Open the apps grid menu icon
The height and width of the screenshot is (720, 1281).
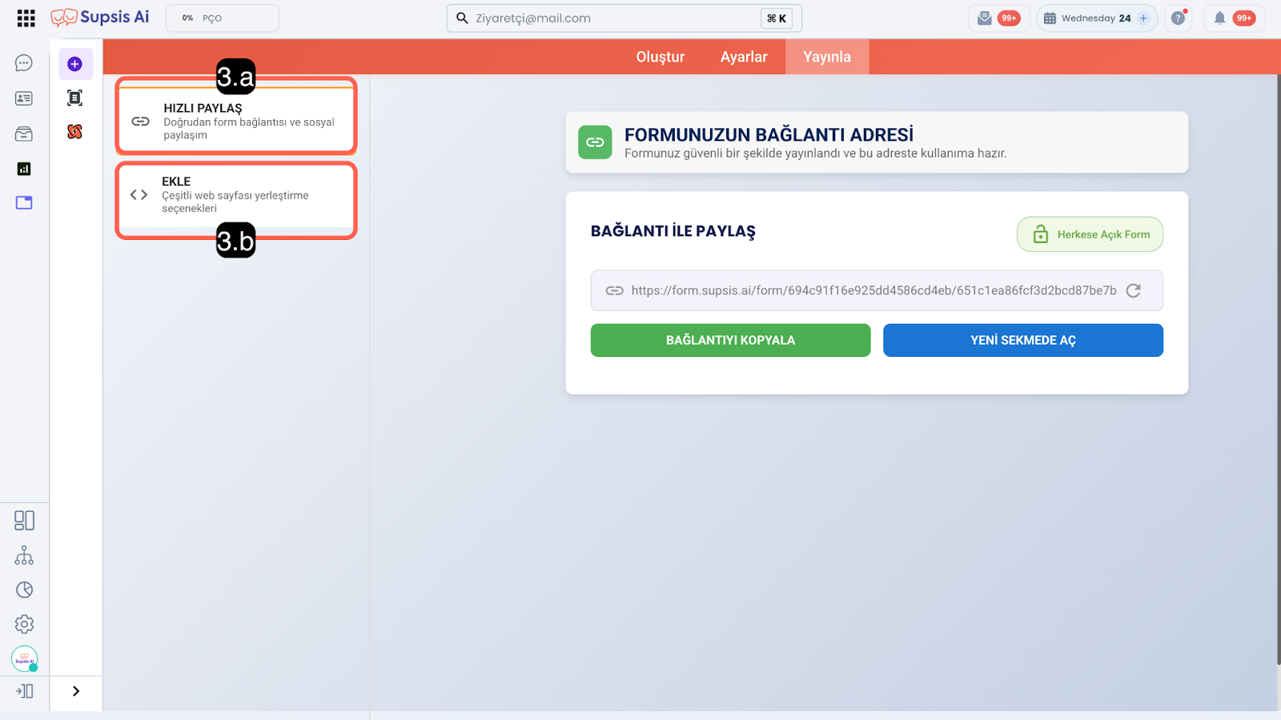26,18
